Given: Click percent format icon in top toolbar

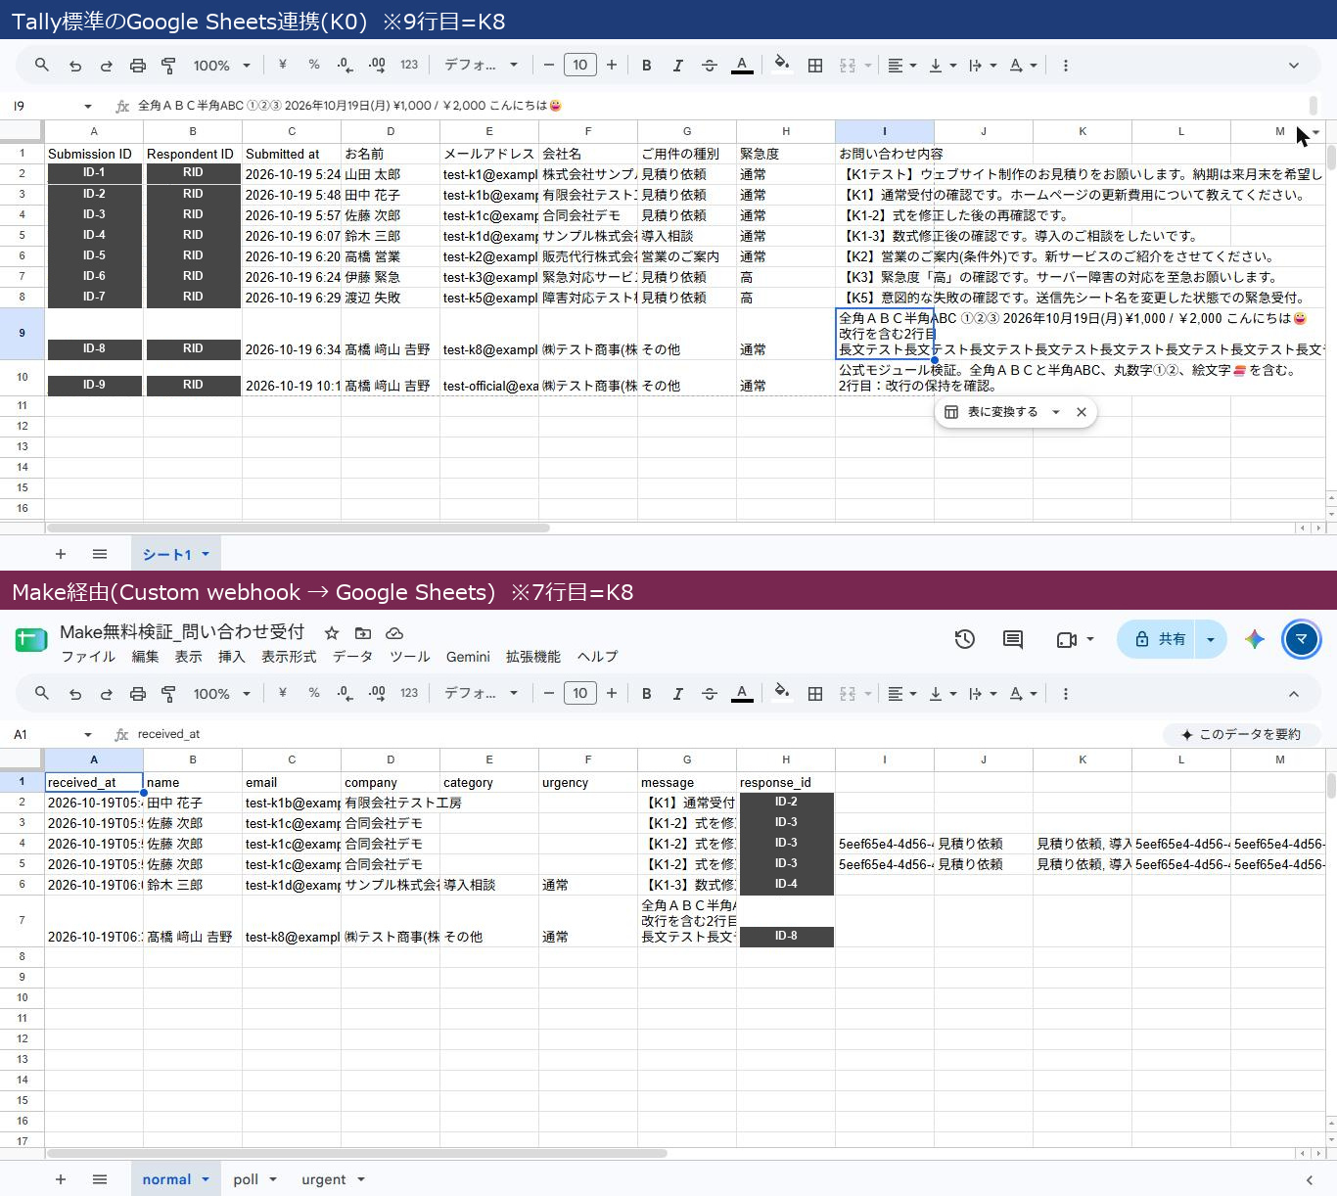Looking at the screenshot, I should pyautogui.click(x=314, y=65).
